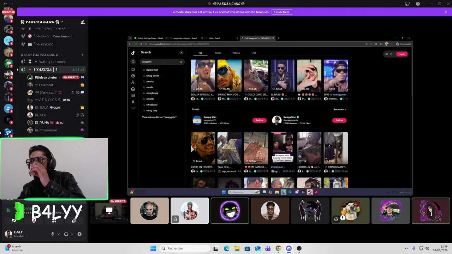Click See more under TikTok Users

pos(339,109)
